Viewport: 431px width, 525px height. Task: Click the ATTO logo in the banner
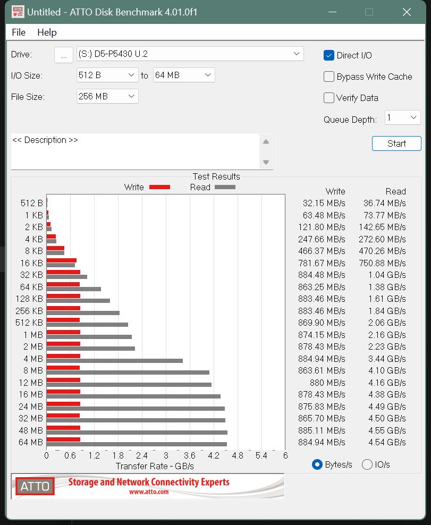point(35,486)
